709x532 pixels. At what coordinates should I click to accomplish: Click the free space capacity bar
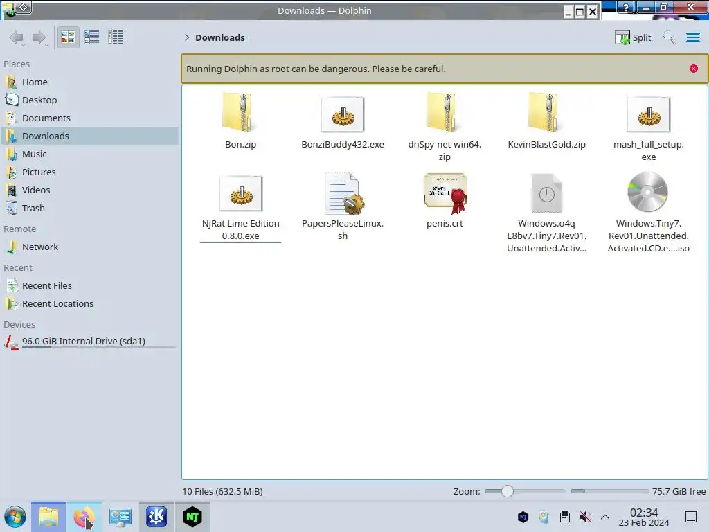coord(609,491)
